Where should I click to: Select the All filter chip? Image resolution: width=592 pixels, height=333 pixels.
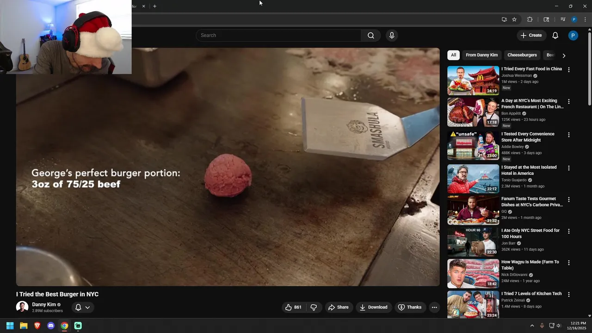453,55
